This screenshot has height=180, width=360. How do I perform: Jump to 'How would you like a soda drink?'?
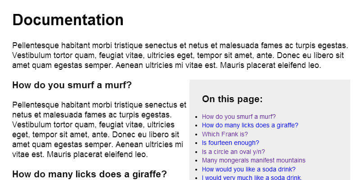click(248, 169)
